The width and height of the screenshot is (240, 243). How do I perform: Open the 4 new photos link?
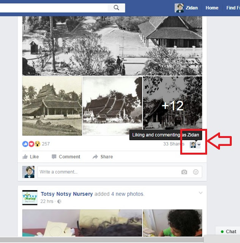point(128,194)
